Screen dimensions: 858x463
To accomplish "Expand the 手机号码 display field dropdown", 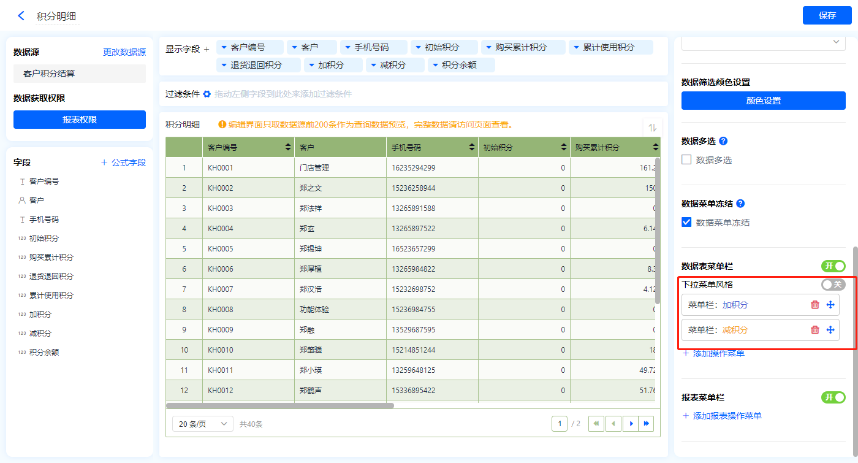I will click(347, 47).
